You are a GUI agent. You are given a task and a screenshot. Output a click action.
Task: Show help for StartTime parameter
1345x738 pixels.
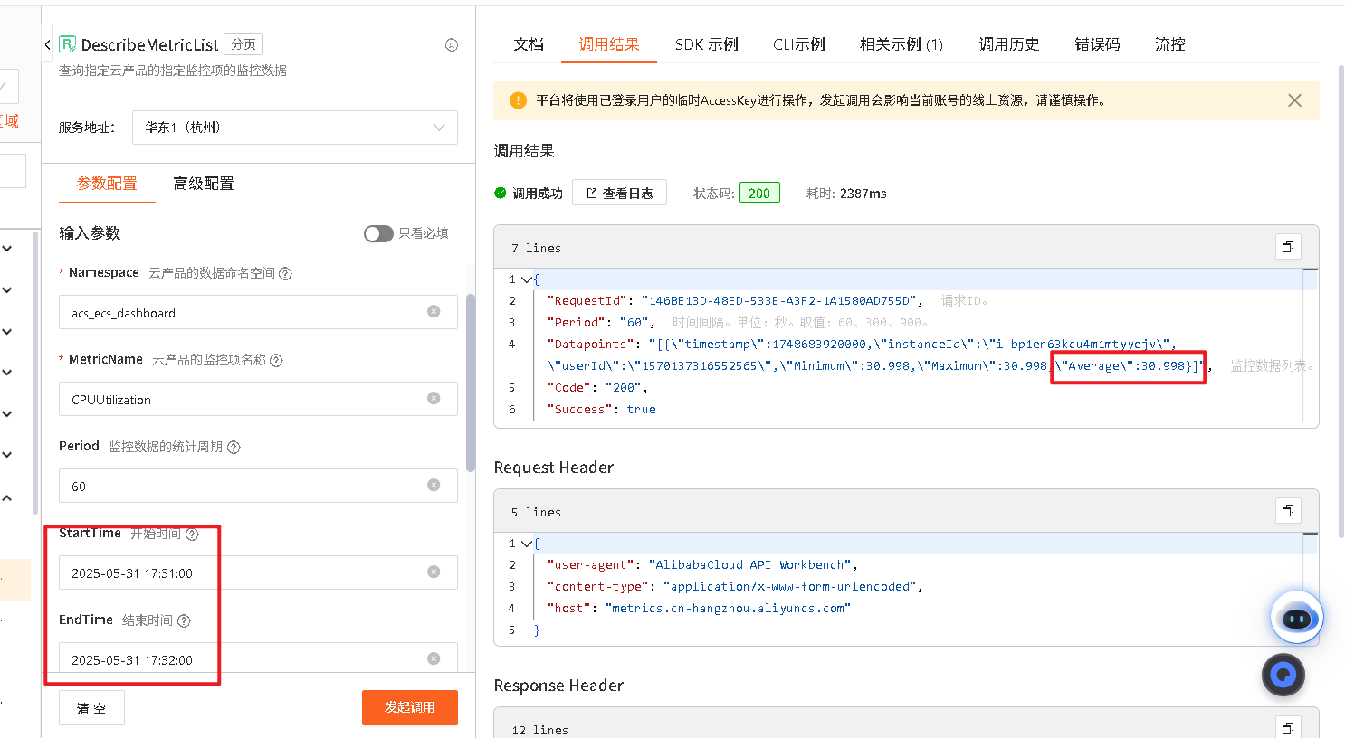point(192,535)
